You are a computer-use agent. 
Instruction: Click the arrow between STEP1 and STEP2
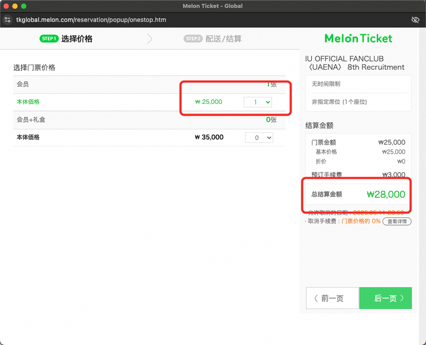[x=150, y=39]
